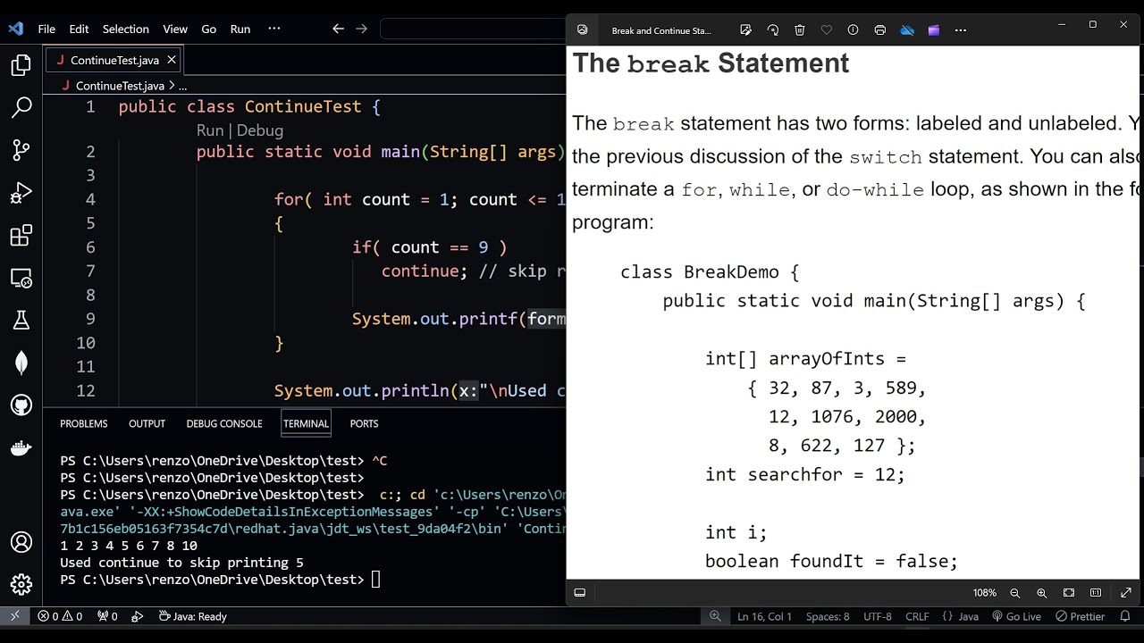This screenshot has width=1144, height=643.
Task: Change the file encoding via UTF-8
Action: click(878, 616)
